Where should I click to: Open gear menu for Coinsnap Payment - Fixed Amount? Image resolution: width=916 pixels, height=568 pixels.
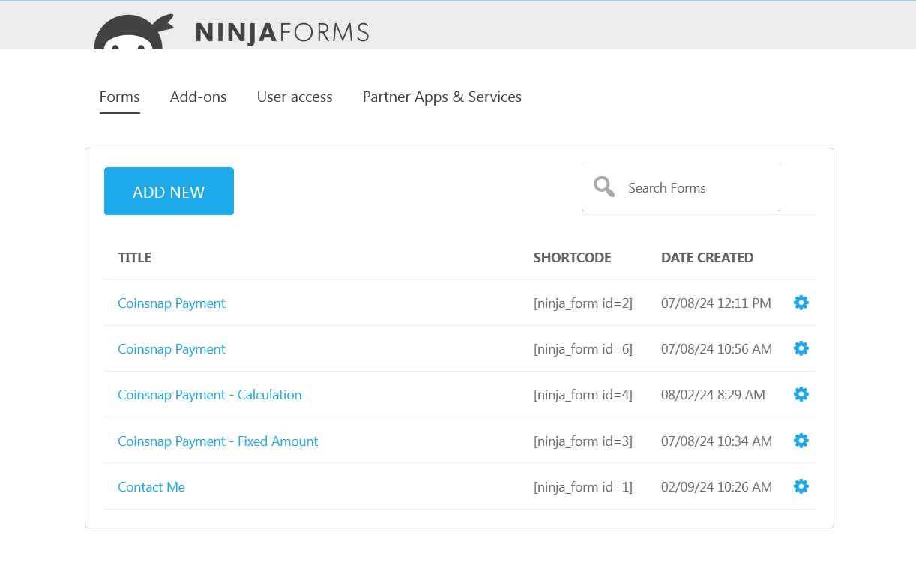801,441
